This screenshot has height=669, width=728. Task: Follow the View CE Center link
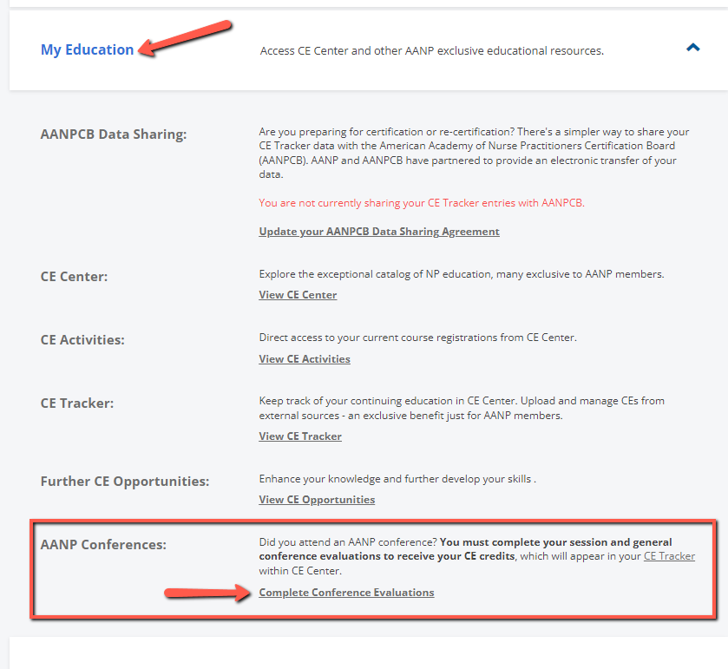[298, 295]
